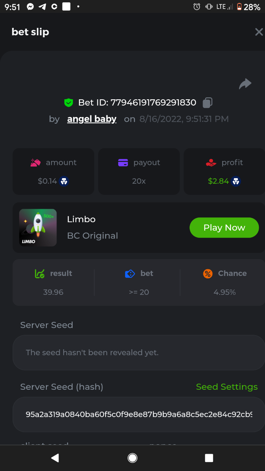Tap the profit currency coin icon
265x471 pixels.
[x=235, y=181]
